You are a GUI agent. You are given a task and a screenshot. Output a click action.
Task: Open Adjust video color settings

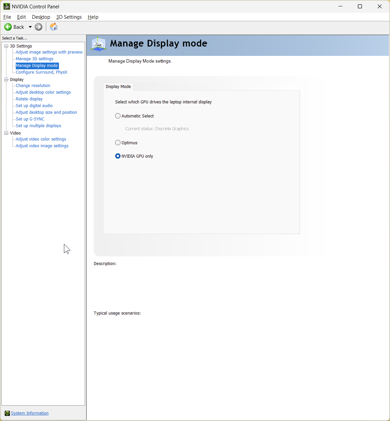41,139
